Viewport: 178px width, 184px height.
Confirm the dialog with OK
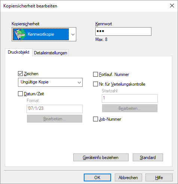(x=97, y=177)
